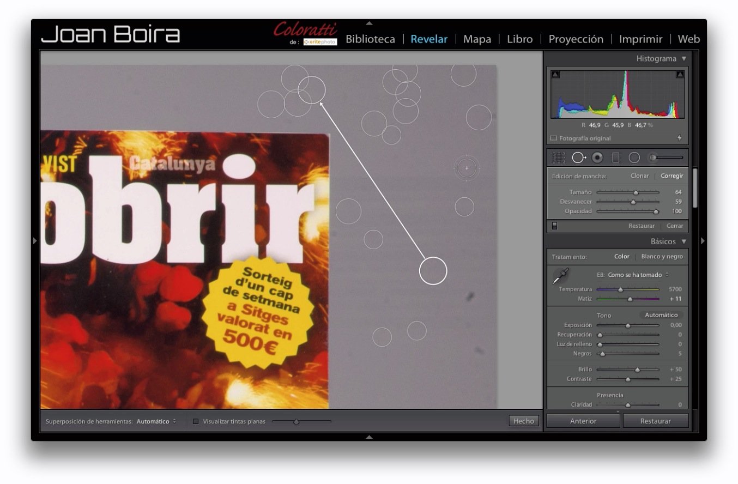Switch spot mode to Corregir
Image resolution: width=738 pixels, height=484 pixels.
pos(672,176)
